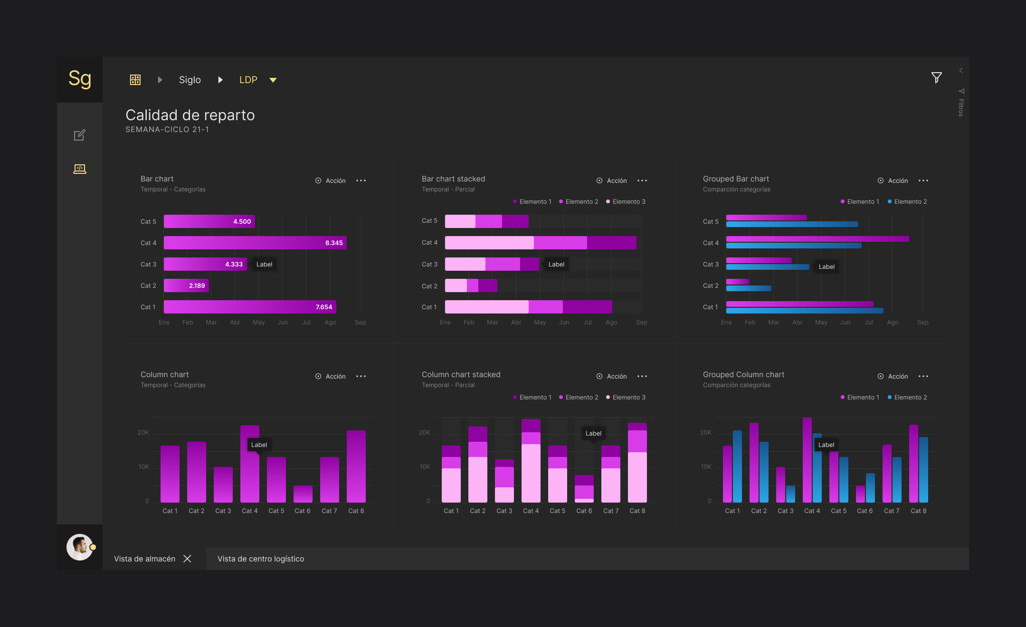1026x627 pixels.
Task: Open more options on Bar chart stacked card
Action: point(642,180)
